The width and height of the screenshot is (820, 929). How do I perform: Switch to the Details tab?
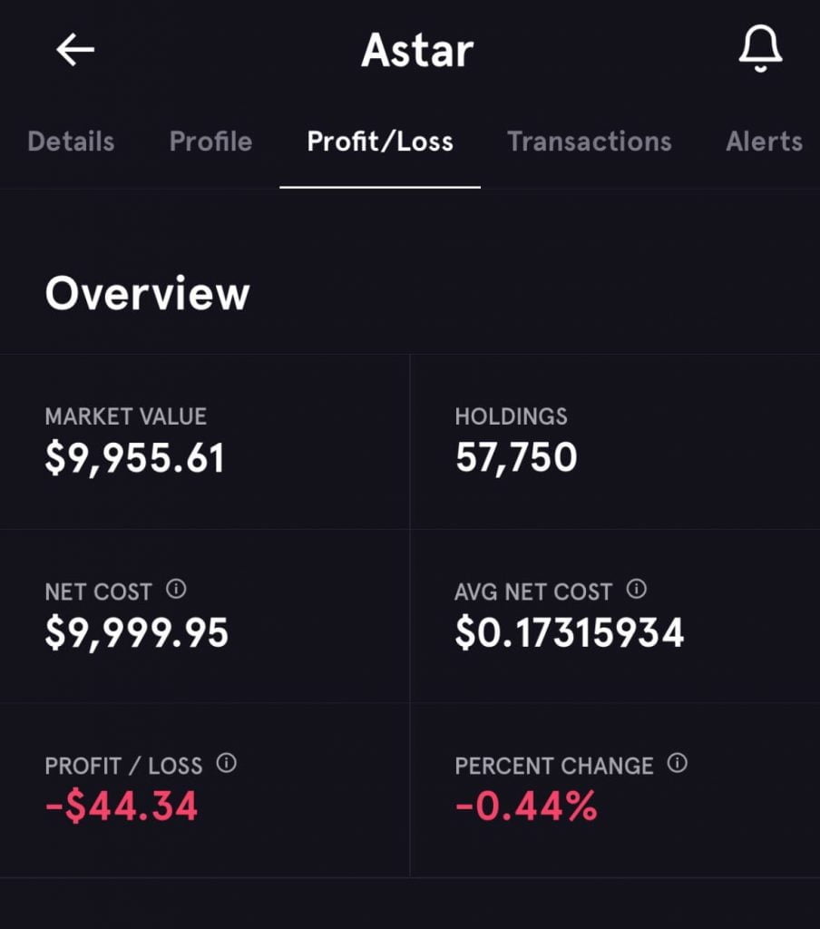[71, 142]
